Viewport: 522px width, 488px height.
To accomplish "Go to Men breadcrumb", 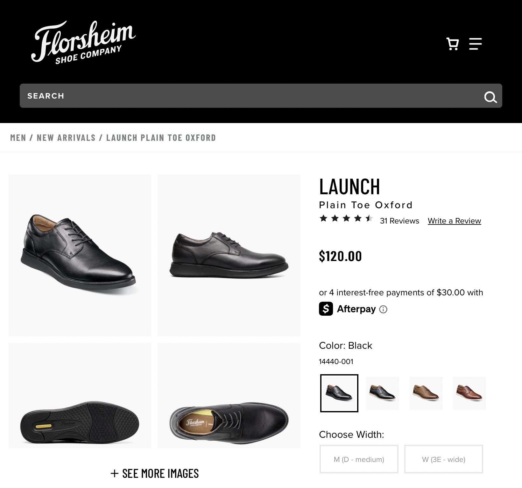I will 18,138.
